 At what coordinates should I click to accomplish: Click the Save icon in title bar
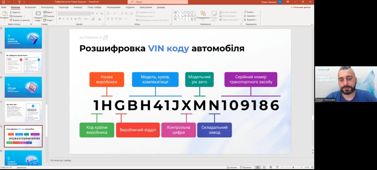tap(3, 2)
